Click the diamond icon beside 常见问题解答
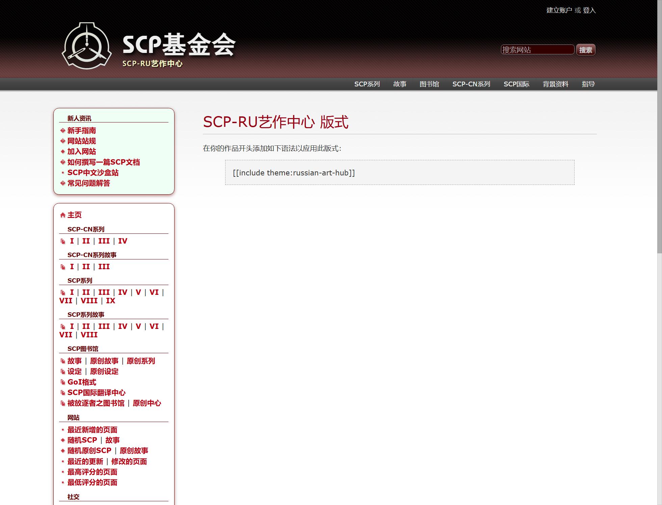Image resolution: width=662 pixels, height=505 pixels. pos(62,183)
